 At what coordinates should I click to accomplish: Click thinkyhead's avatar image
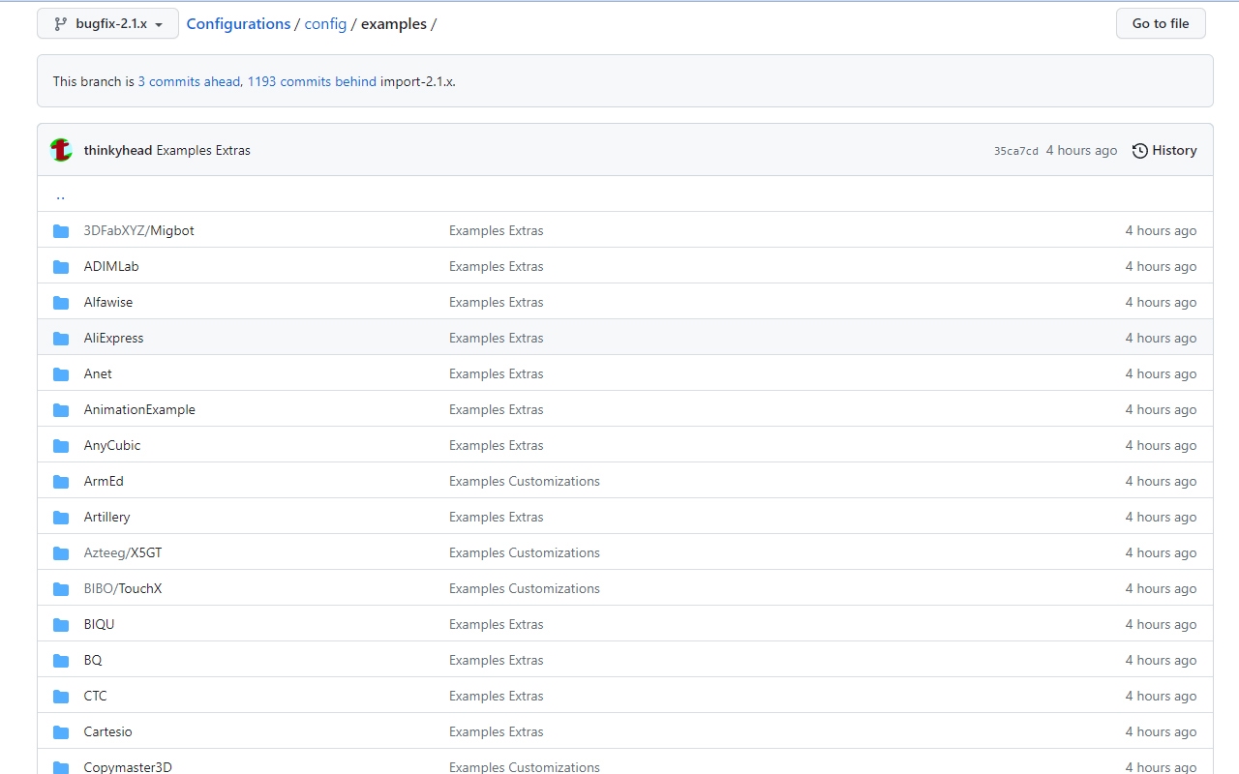point(61,150)
